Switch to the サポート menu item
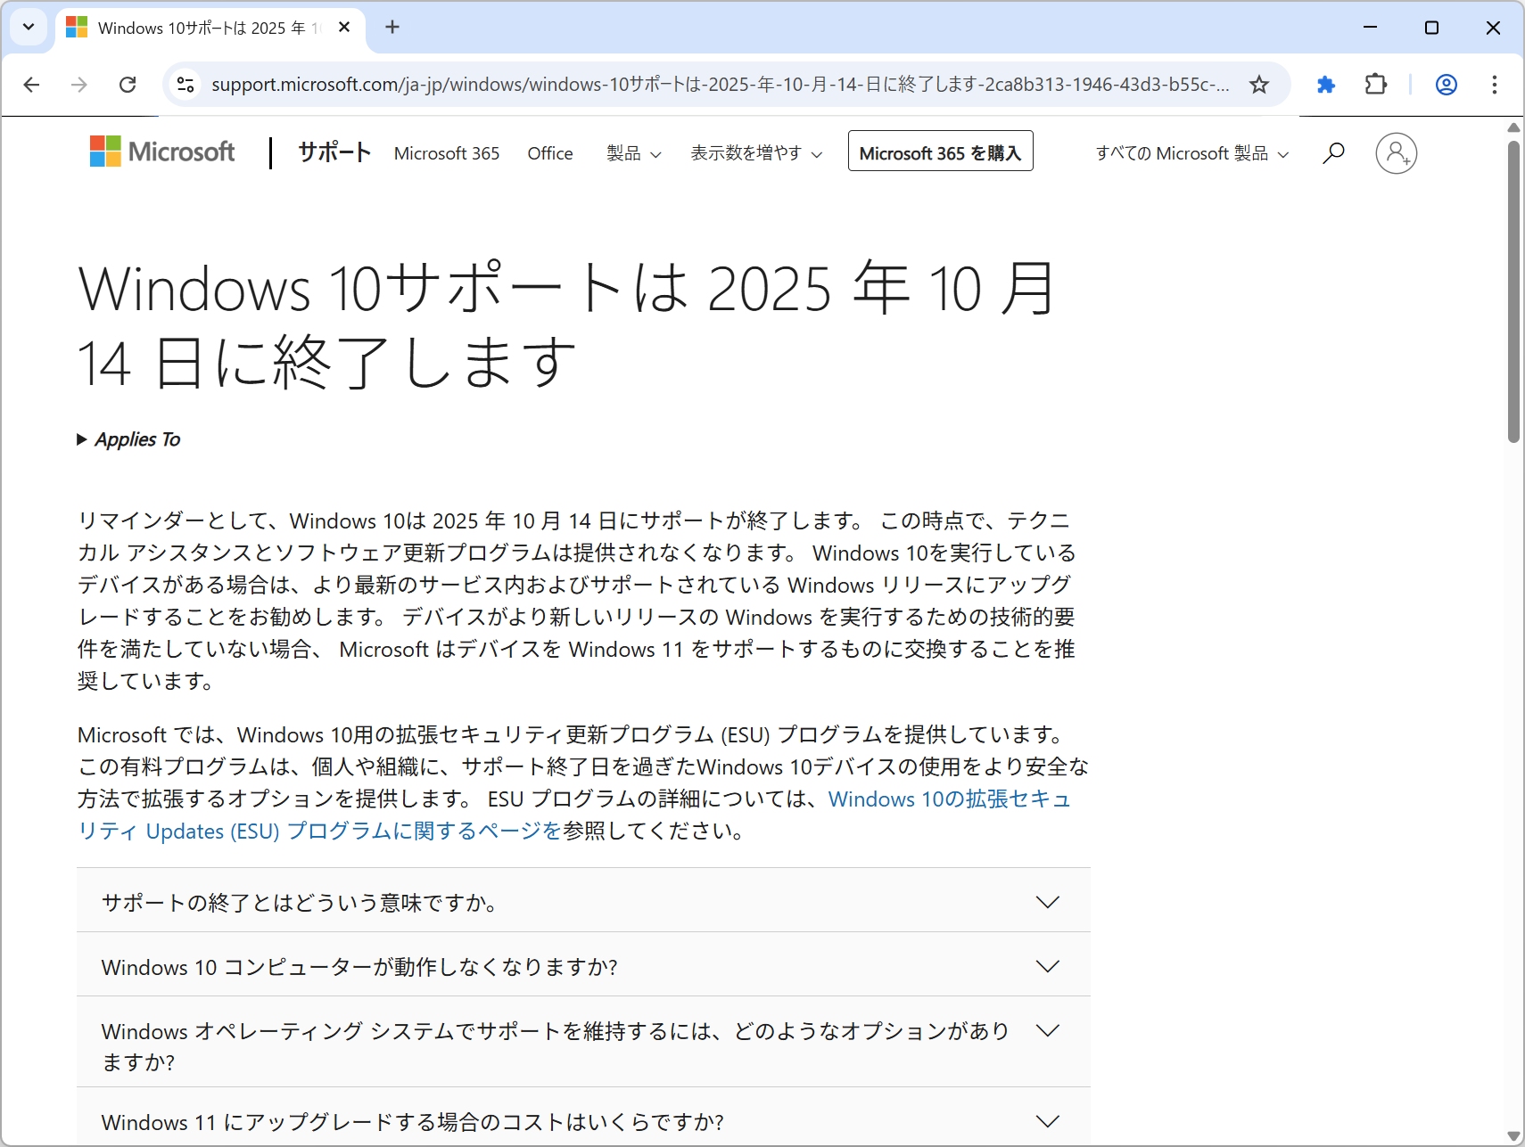The height and width of the screenshot is (1147, 1525). point(334,152)
